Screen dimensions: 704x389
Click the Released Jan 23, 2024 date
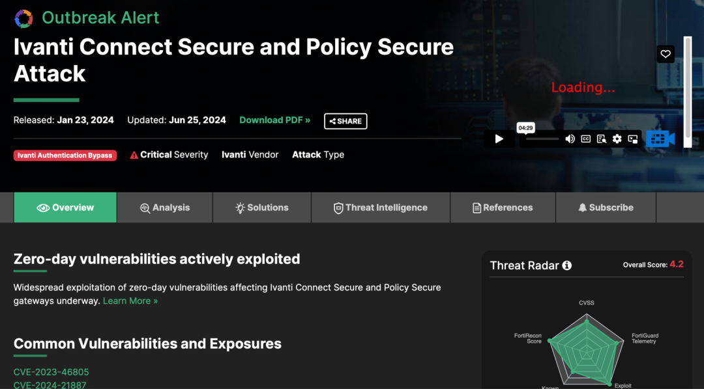(63, 120)
